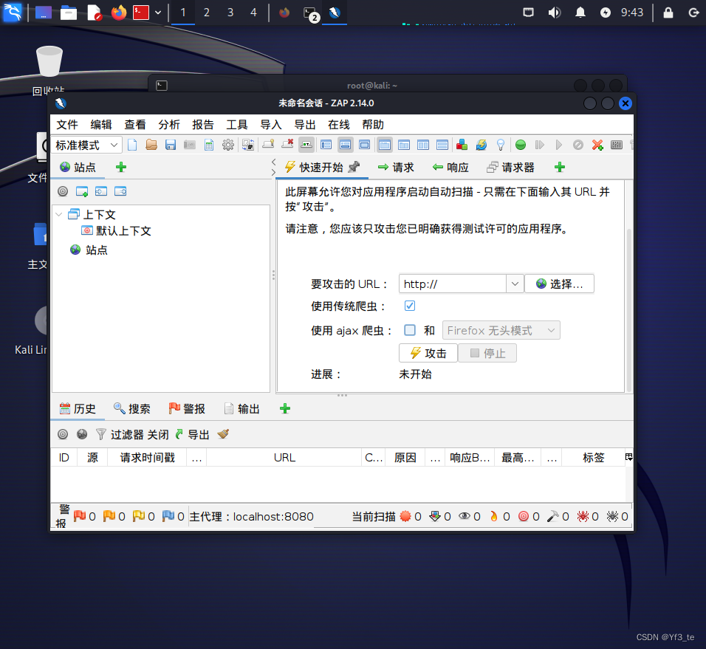The image size is (706, 649).
Task: Save the session using the floppy disk icon
Action: 171,145
